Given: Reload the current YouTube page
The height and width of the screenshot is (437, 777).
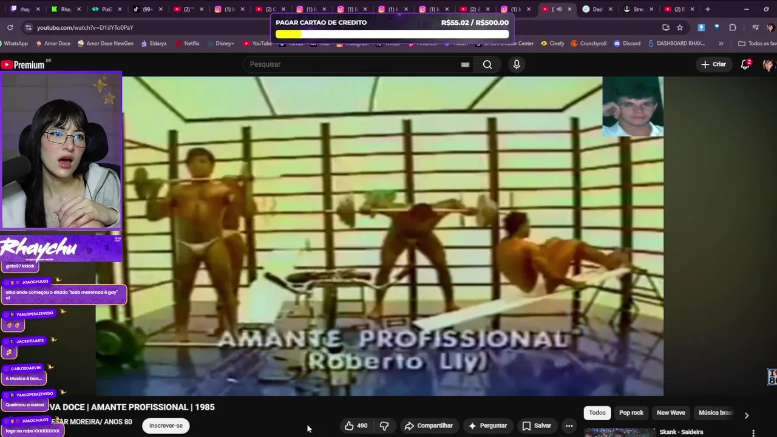Looking at the screenshot, I should (10, 27).
